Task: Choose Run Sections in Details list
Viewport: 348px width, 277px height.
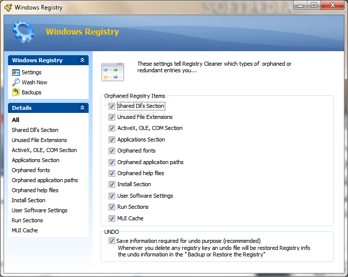Action: (x=28, y=220)
